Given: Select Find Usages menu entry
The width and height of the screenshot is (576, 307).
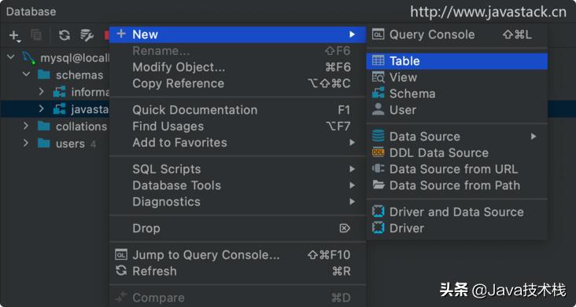Looking at the screenshot, I should coord(238,126).
